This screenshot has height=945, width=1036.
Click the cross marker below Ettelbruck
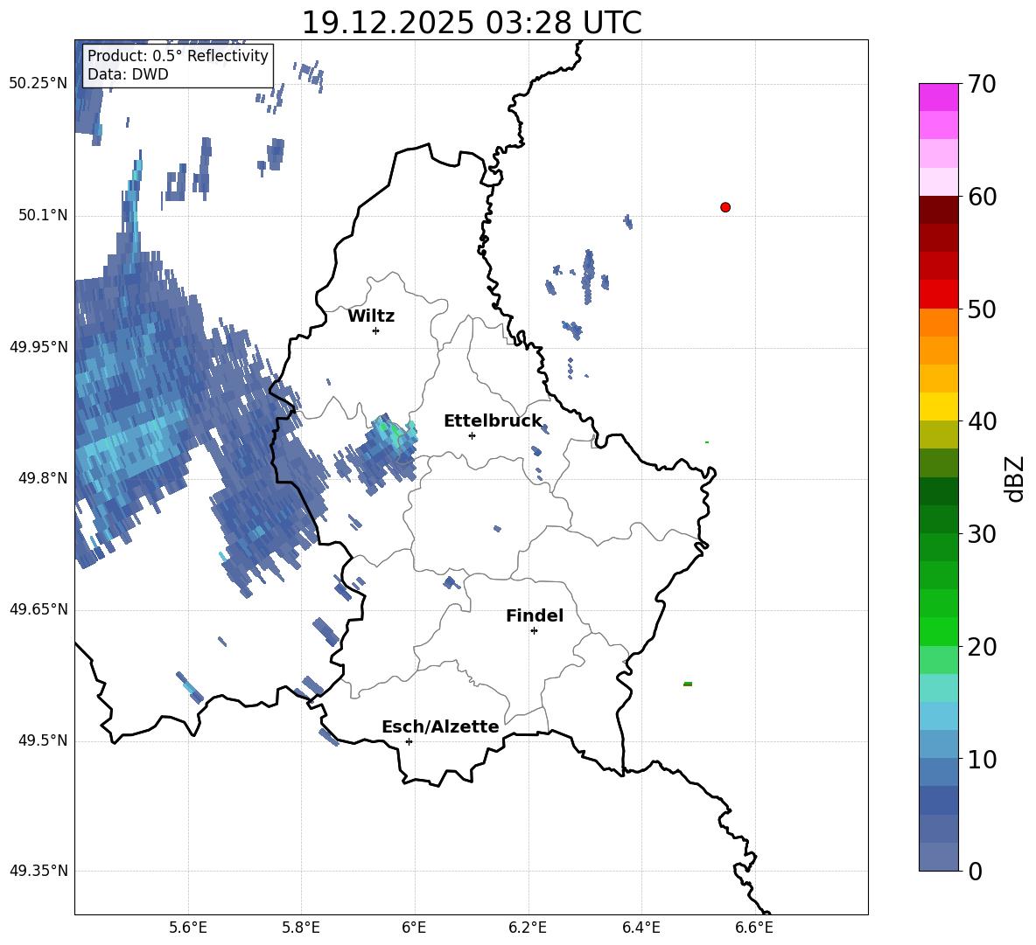click(x=472, y=435)
